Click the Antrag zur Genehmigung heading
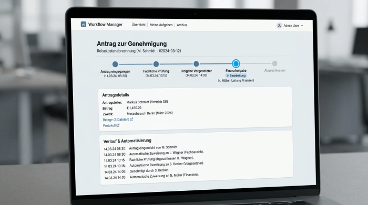This screenshot has height=205, width=368. pyautogui.click(x=131, y=44)
